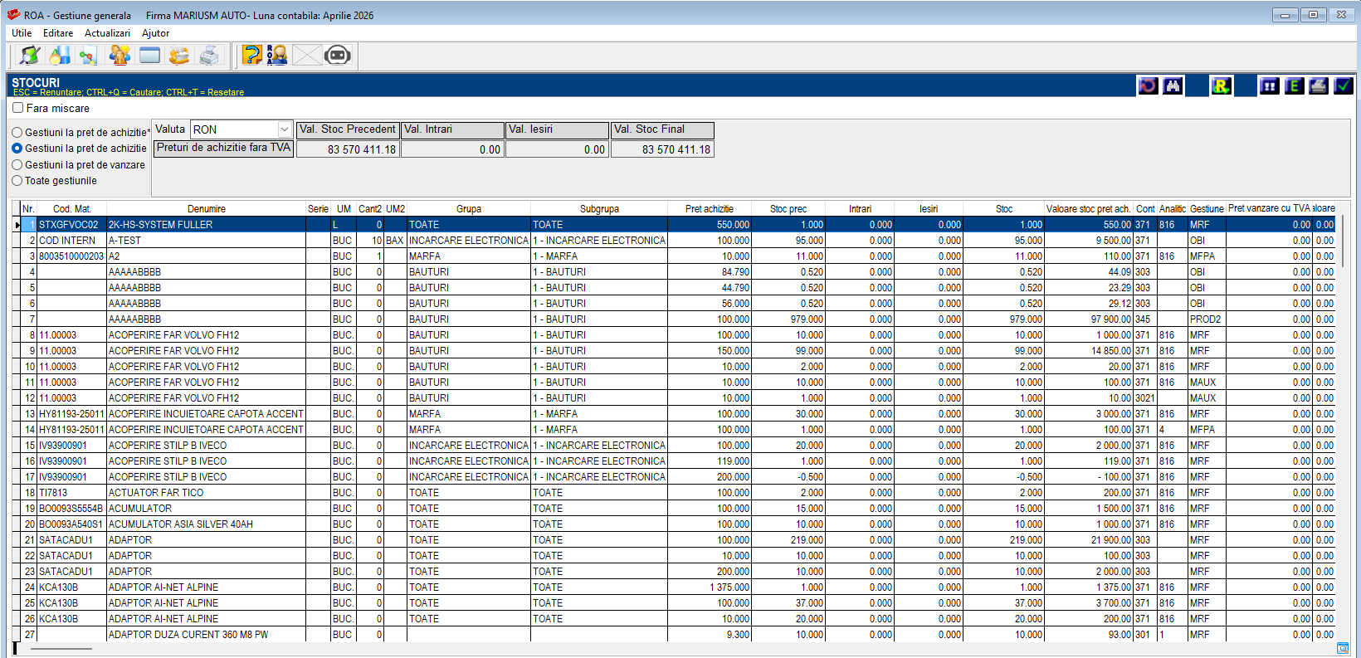
Task: Expand the Valuta RON dropdown
Action: point(285,129)
